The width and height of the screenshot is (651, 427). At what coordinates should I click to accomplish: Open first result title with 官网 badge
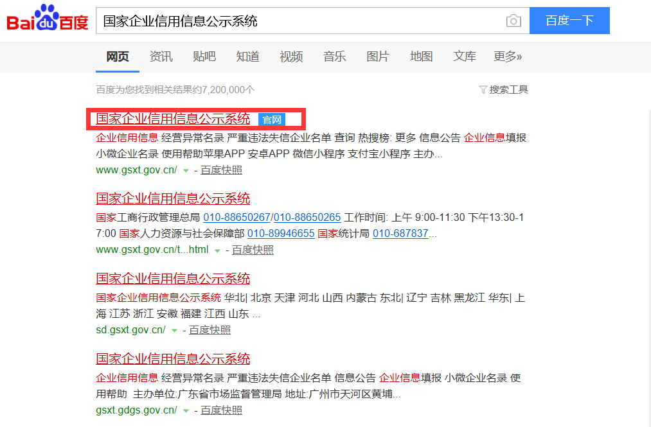pyautogui.click(x=173, y=119)
